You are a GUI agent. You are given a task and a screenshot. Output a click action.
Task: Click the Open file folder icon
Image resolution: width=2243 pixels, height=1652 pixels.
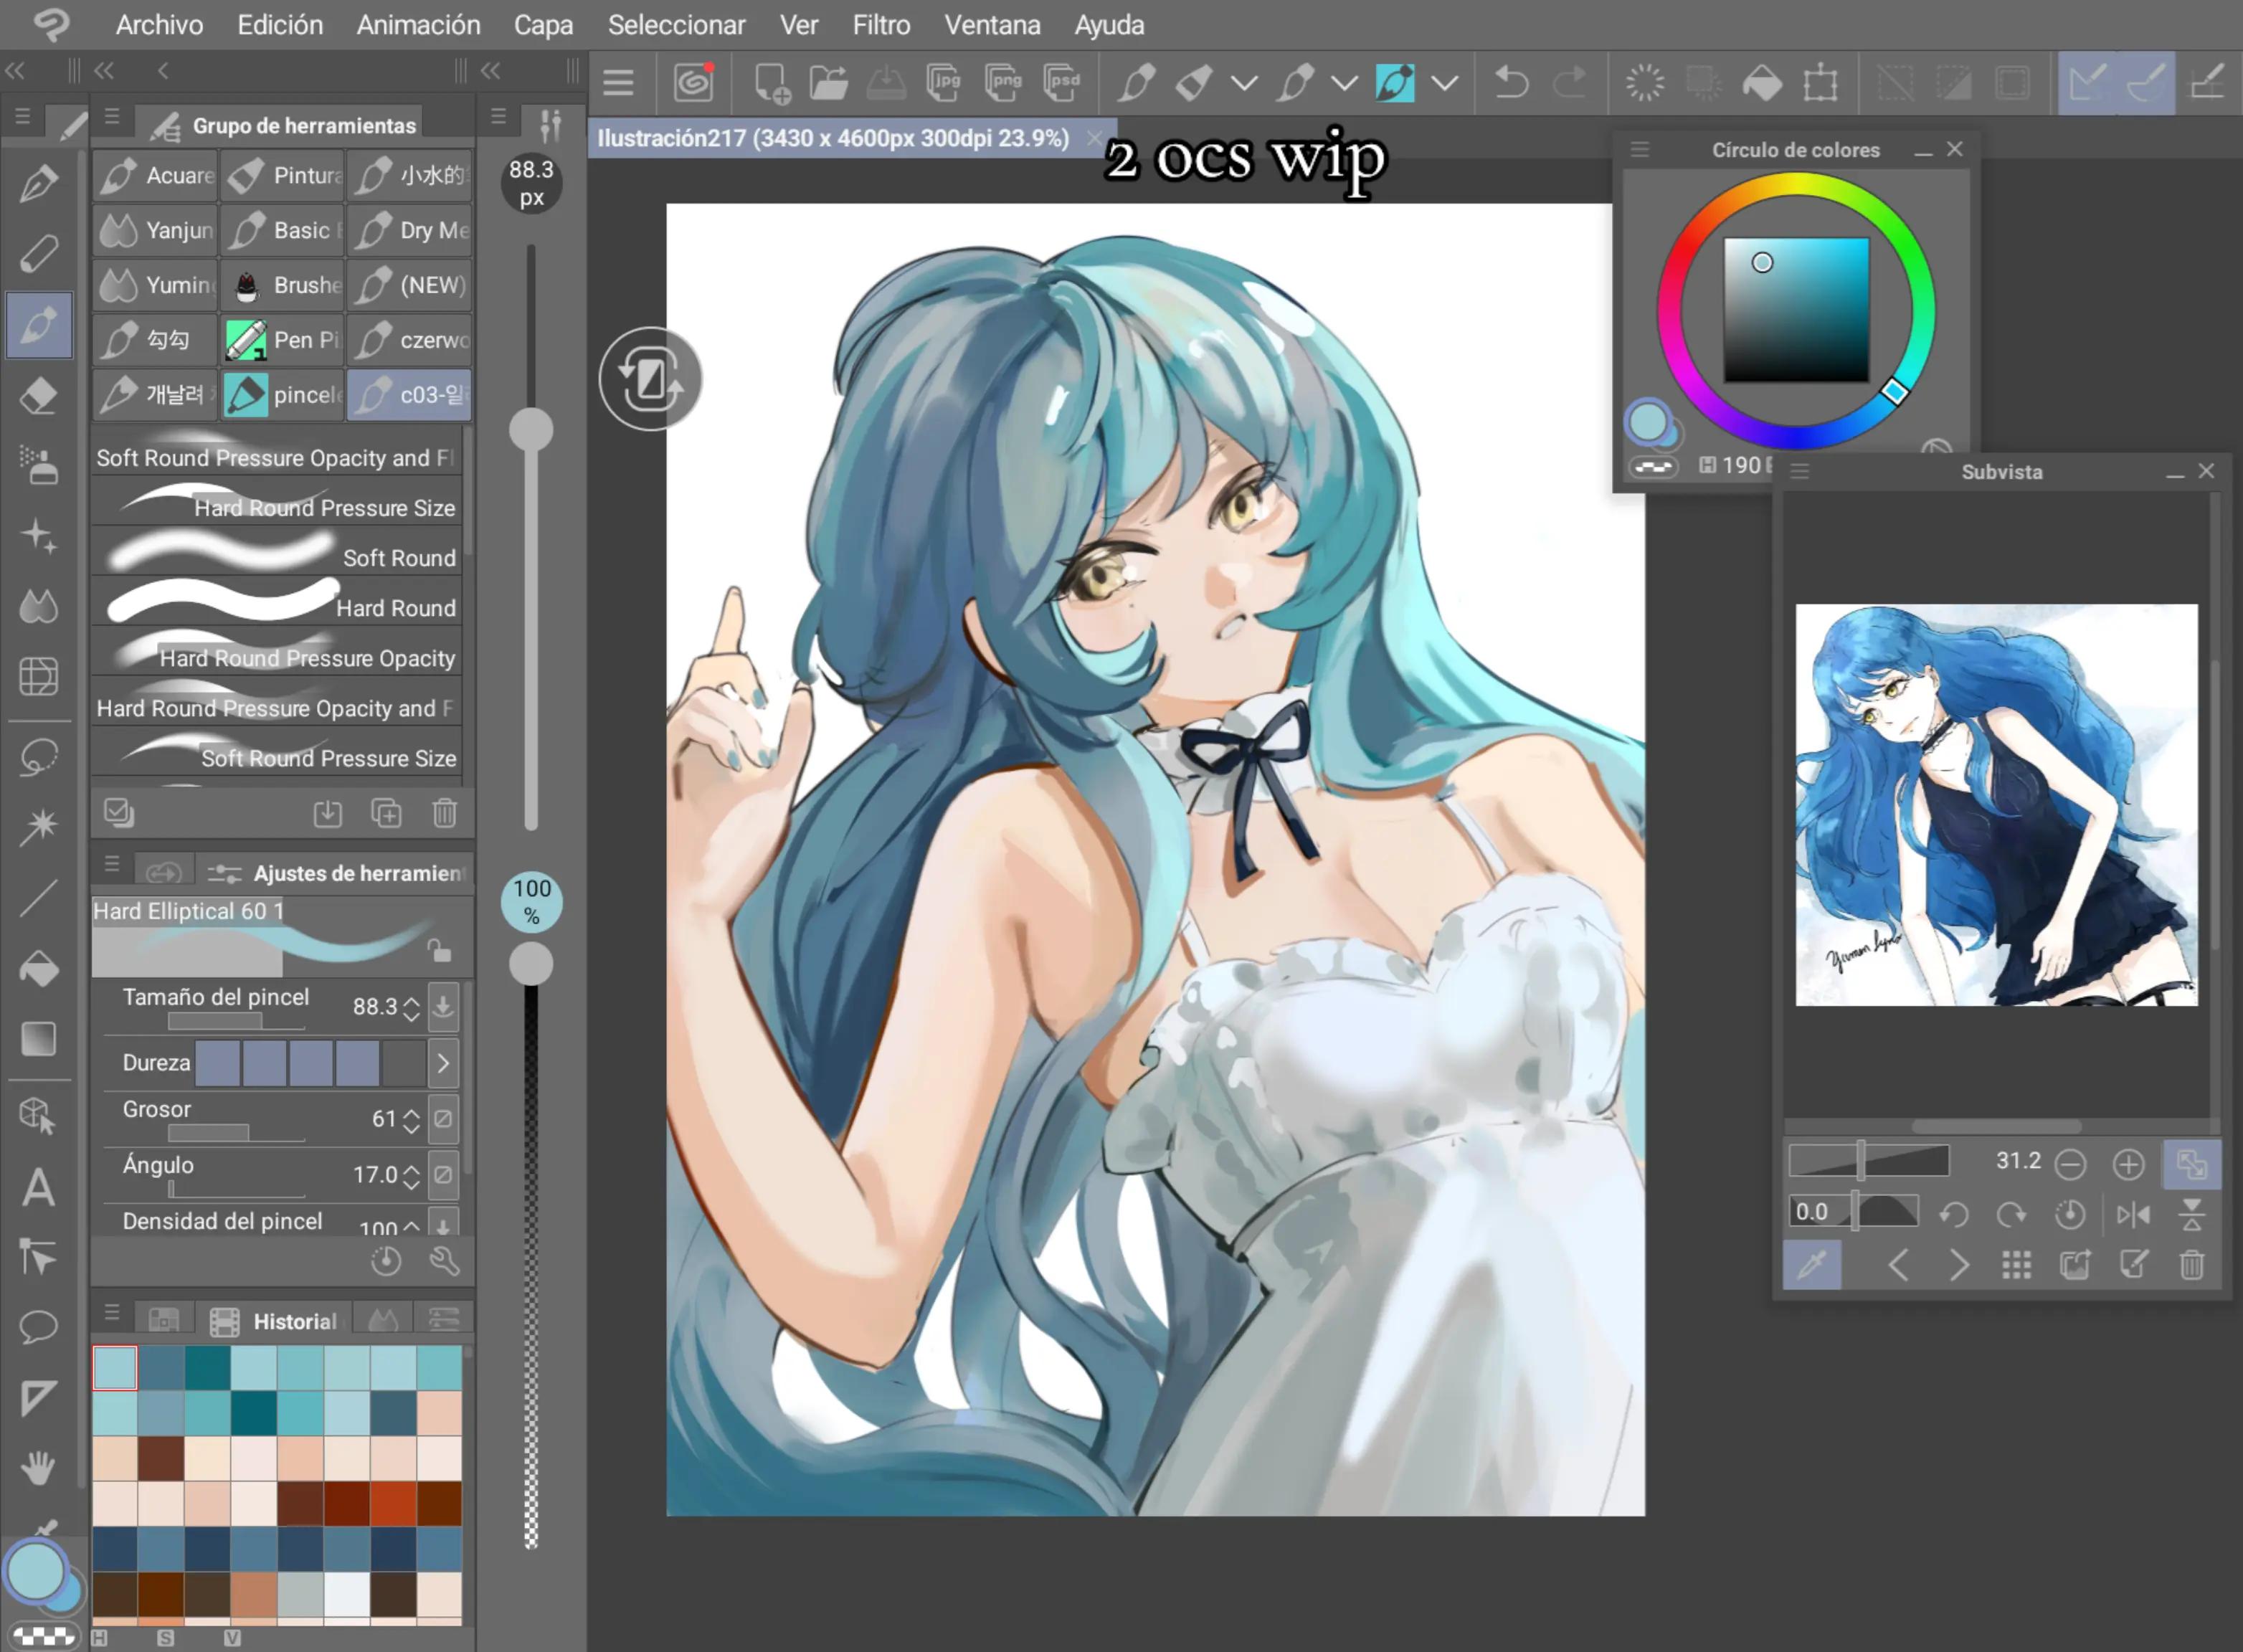click(828, 83)
